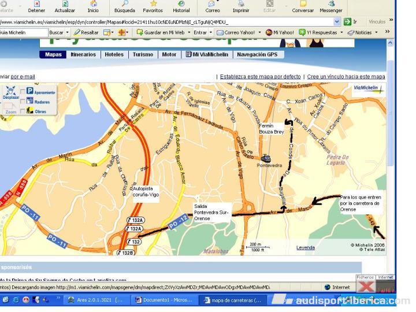Expand the address bar URL dropdown

pos(337,22)
